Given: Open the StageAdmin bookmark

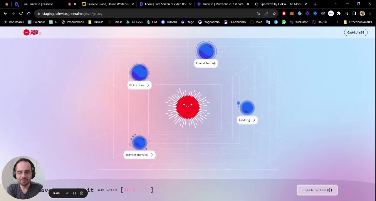Looking at the screenshot, I should pos(209,22).
